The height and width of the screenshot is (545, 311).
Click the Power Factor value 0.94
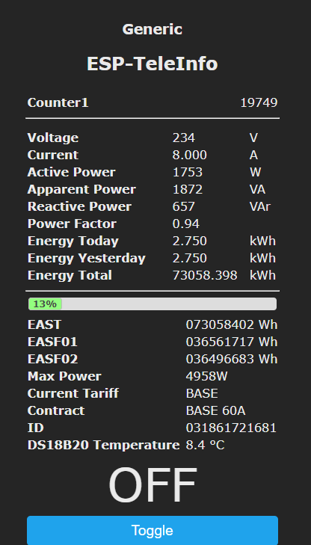(x=186, y=224)
